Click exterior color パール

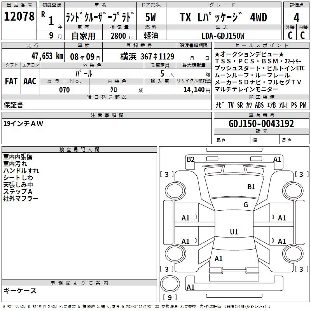[x=84, y=73]
